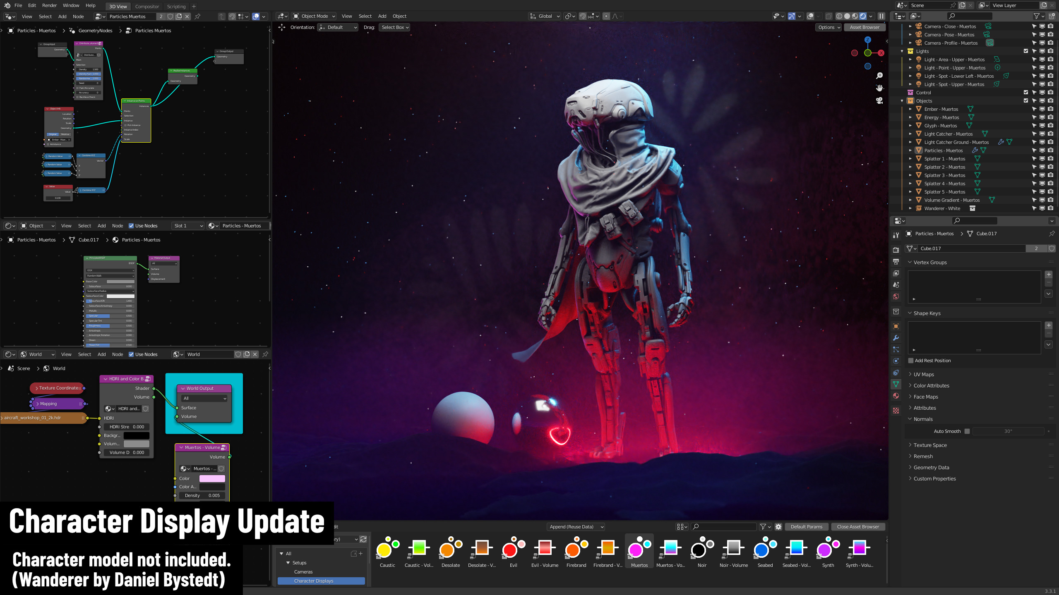Expand the UV Maps panel
1059x595 pixels.
click(922, 374)
